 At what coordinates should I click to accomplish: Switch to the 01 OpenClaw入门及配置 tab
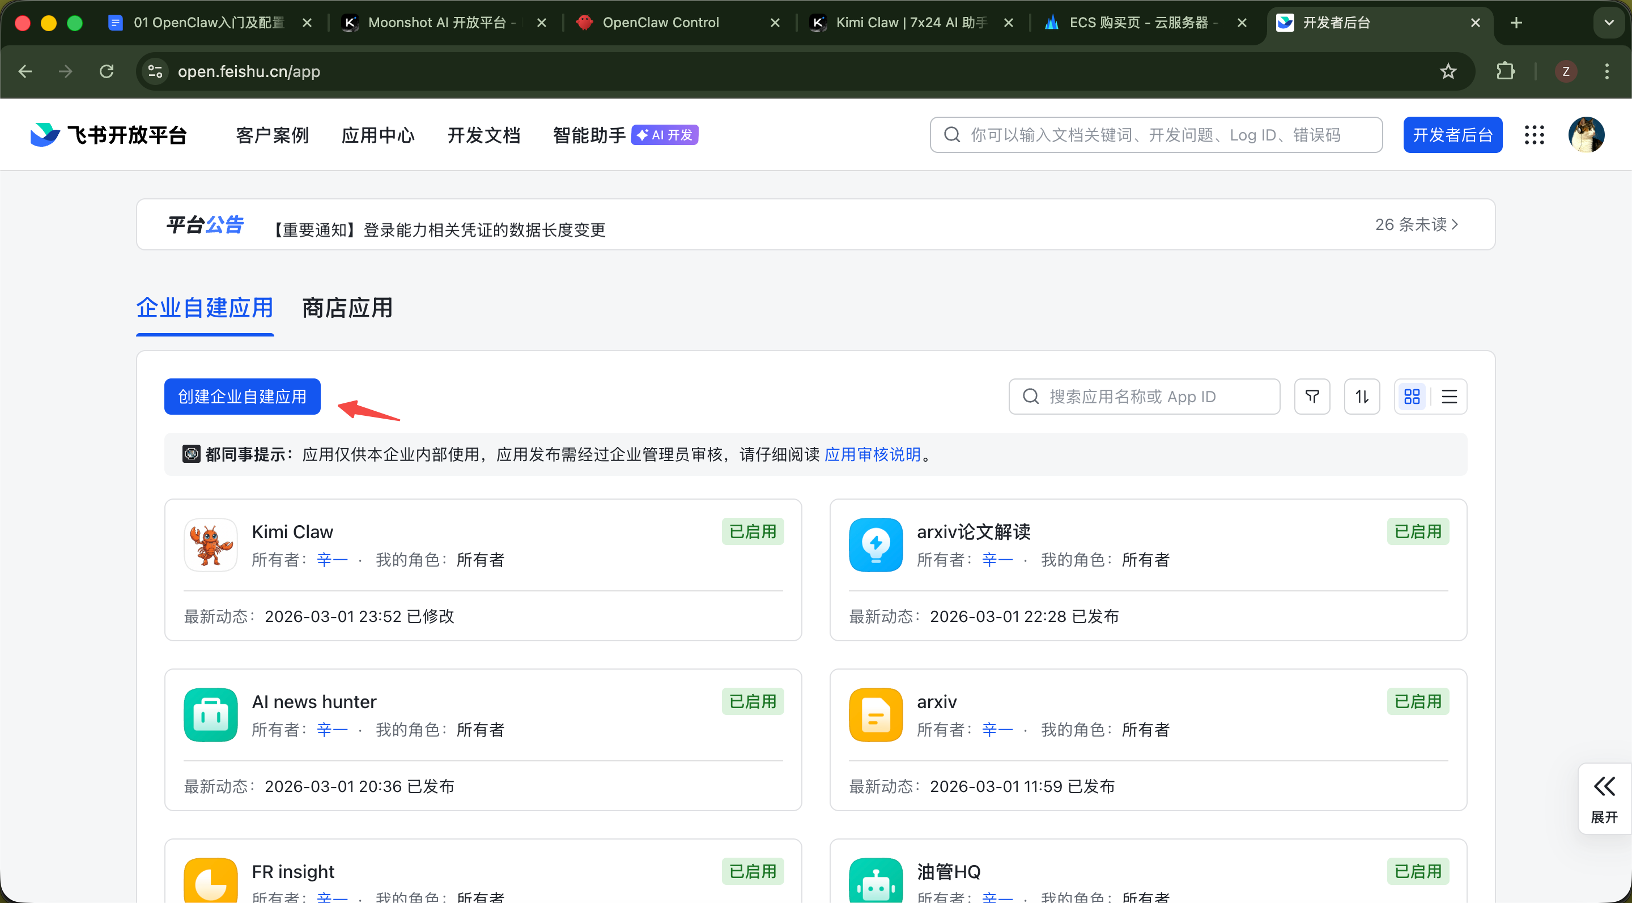pyautogui.click(x=209, y=23)
